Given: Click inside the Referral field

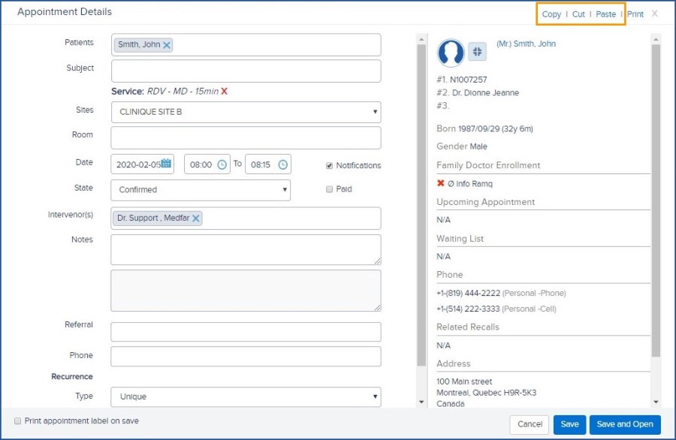Looking at the screenshot, I should point(246,330).
